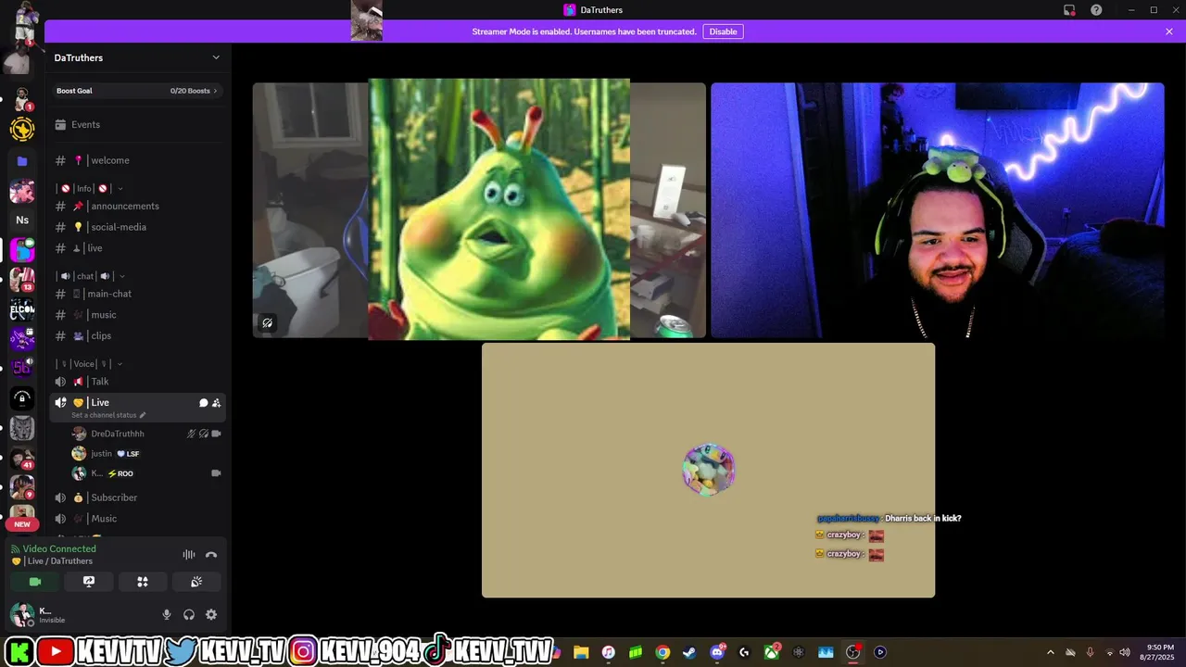
Task: Open user avatar status menu
Action: click(22, 614)
